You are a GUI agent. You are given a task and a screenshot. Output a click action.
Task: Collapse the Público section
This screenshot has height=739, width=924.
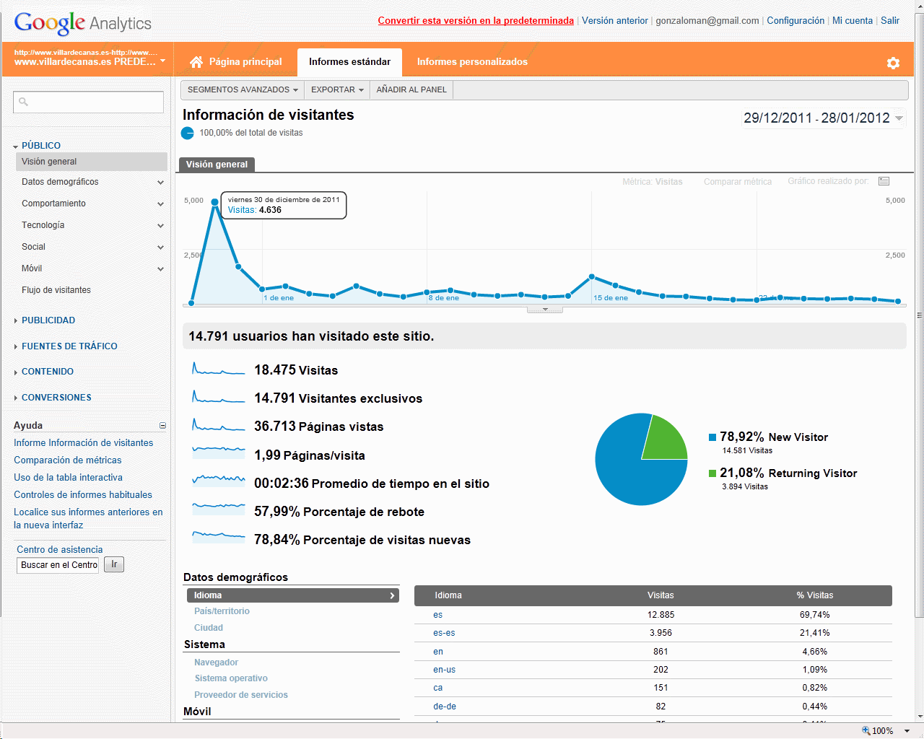[16, 147]
